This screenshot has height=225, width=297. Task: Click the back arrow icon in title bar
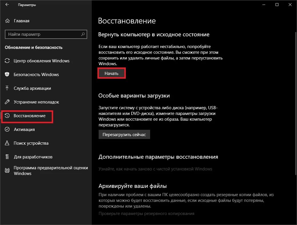tap(7, 5)
